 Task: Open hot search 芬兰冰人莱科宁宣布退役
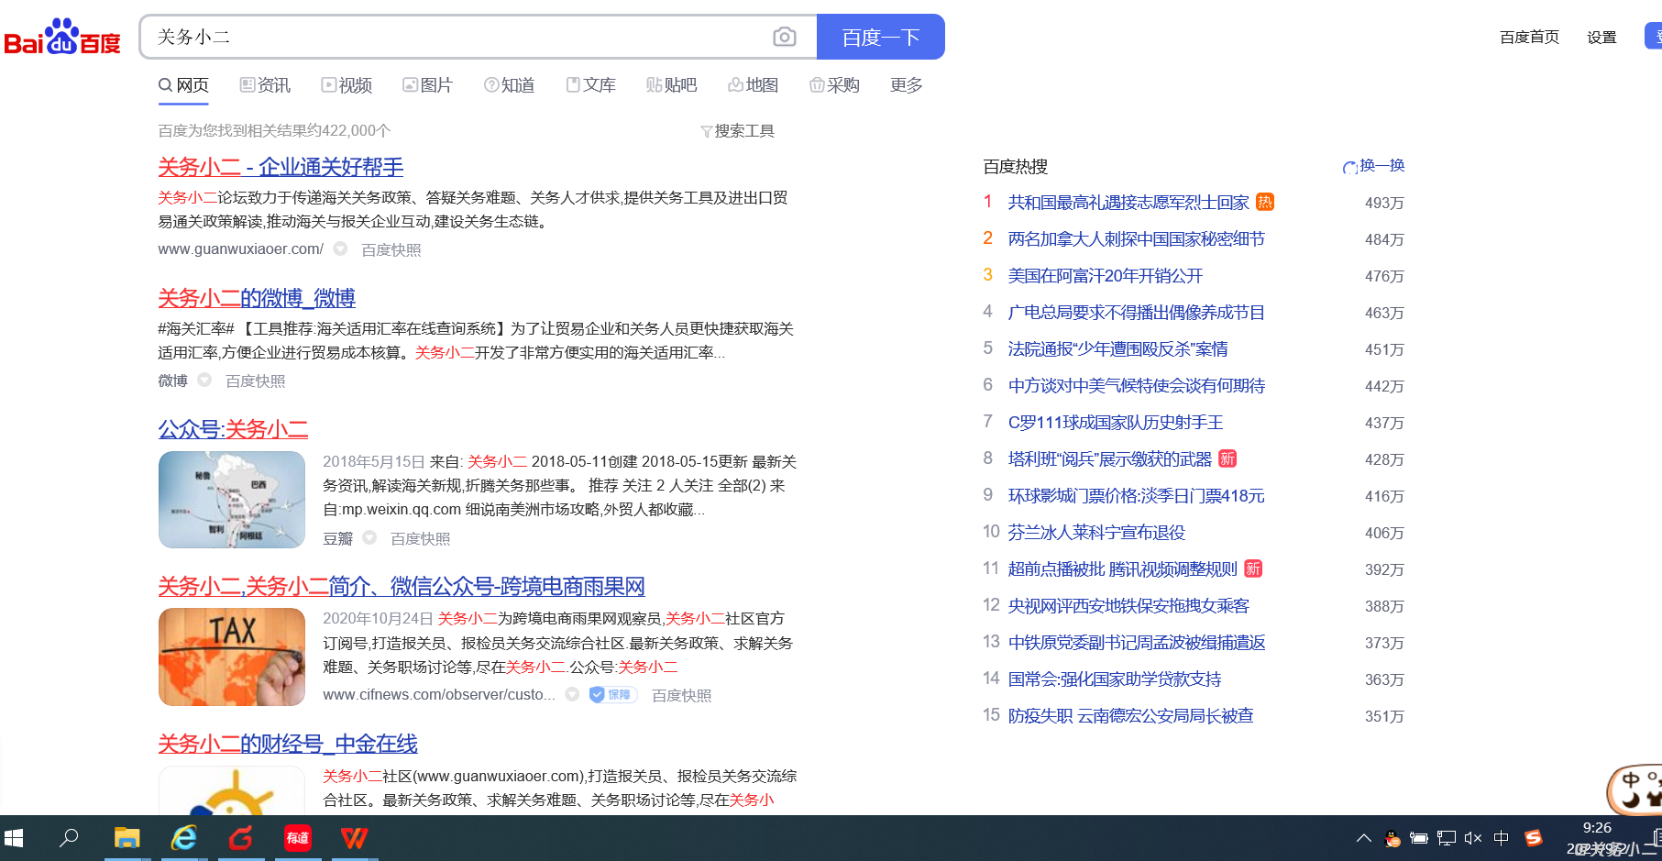[1096, 533]
